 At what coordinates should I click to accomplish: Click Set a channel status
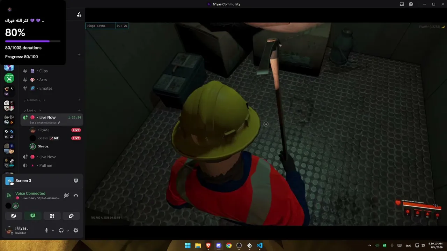coord(45,123)
